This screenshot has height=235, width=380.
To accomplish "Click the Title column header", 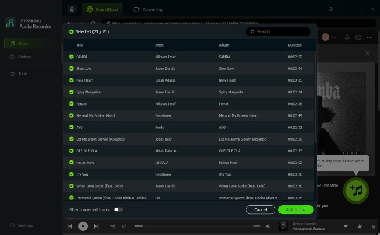I will pyautogui.click(x=80, y=45).
